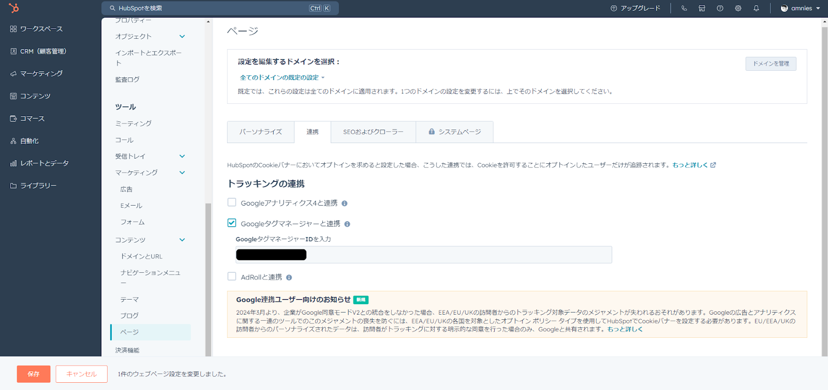
Task: Click the main page vertical scrollbar
Action: point(824,191)
